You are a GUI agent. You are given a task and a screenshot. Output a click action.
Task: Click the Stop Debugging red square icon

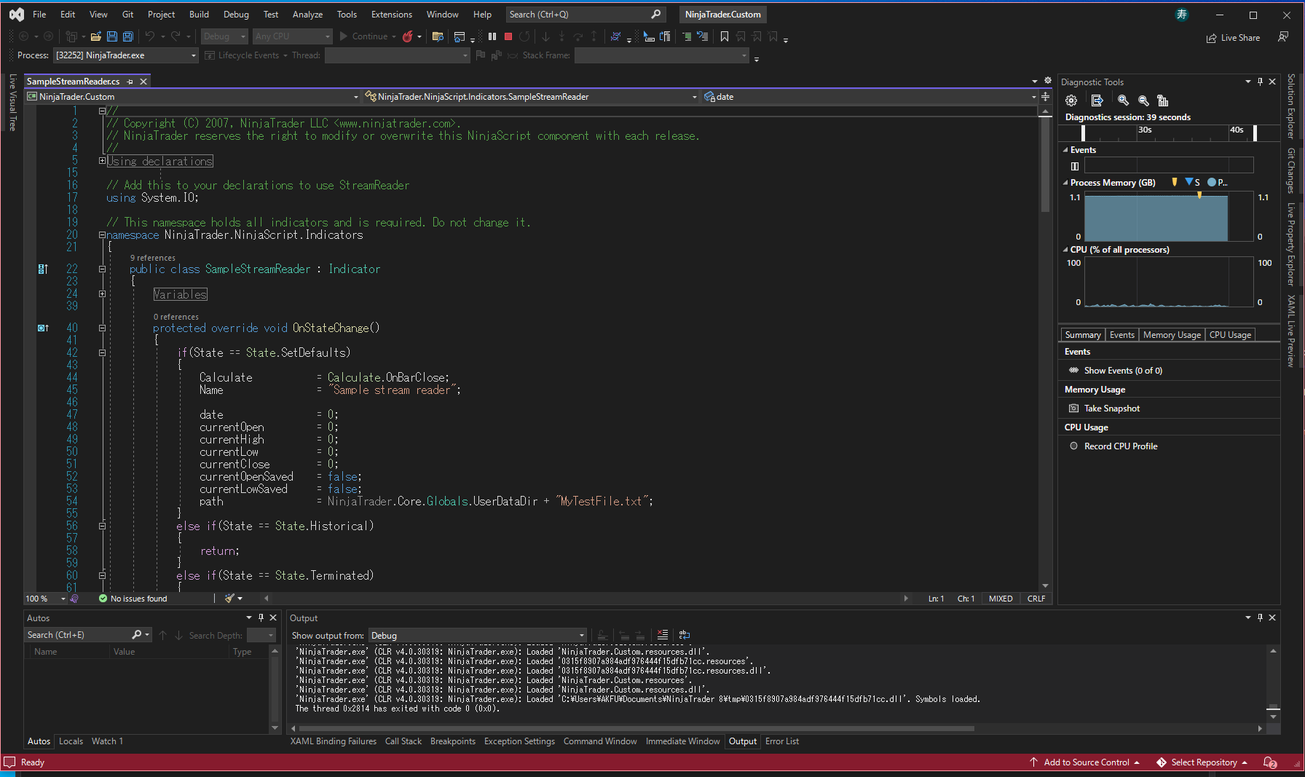tap(508, 36)
